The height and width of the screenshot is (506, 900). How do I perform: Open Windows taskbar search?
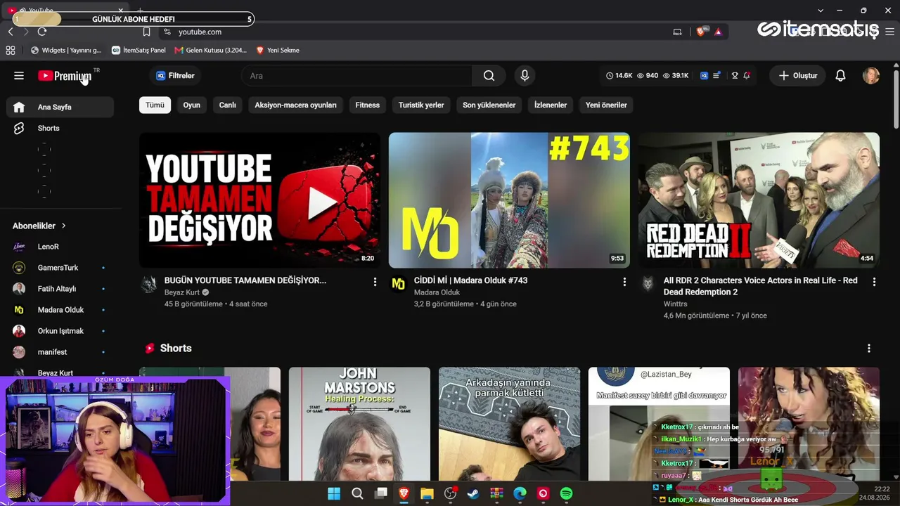(357, 494)
